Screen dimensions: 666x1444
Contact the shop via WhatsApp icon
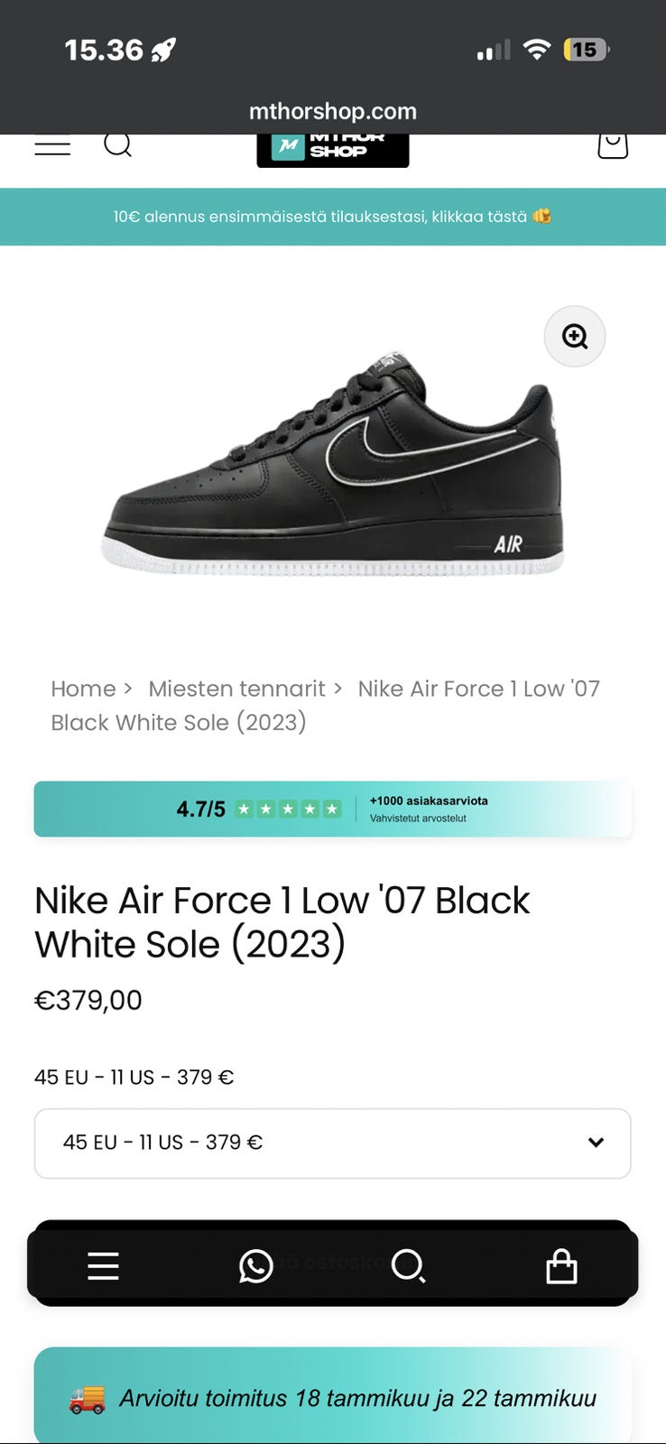pos(255,1266)
